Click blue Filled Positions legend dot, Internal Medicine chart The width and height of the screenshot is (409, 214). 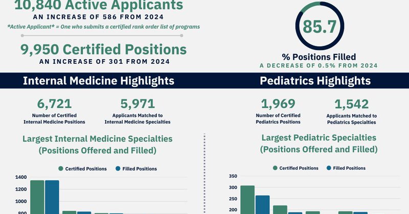118,169
